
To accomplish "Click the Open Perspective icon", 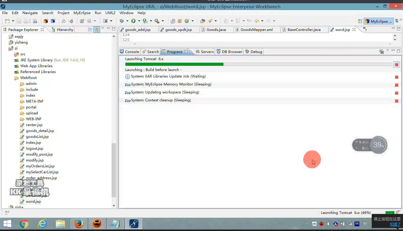I will tap(360, 21).
